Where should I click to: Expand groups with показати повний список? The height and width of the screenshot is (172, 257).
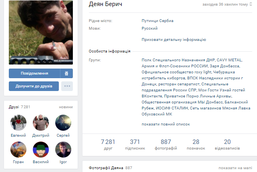[x=166, y=124]
